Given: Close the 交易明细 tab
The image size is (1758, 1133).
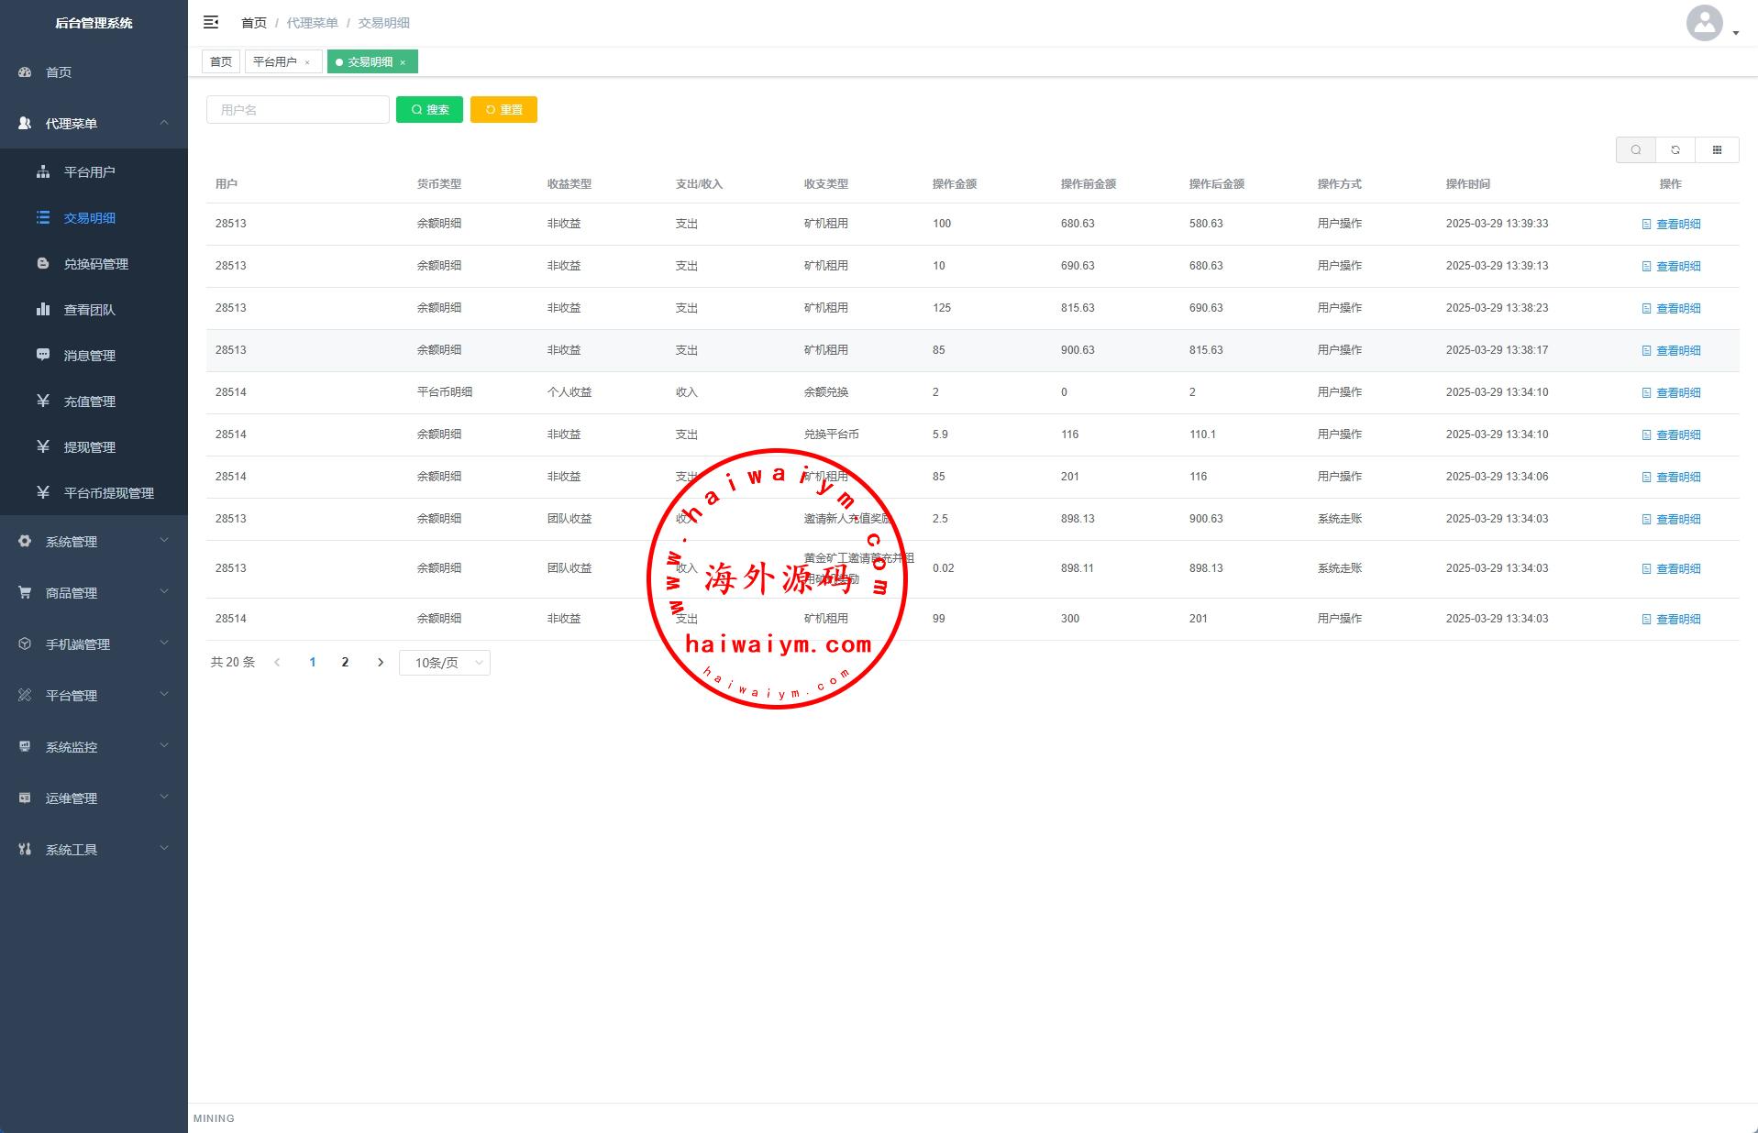Looking at the screenshot, I should click(x=403, y=62).
